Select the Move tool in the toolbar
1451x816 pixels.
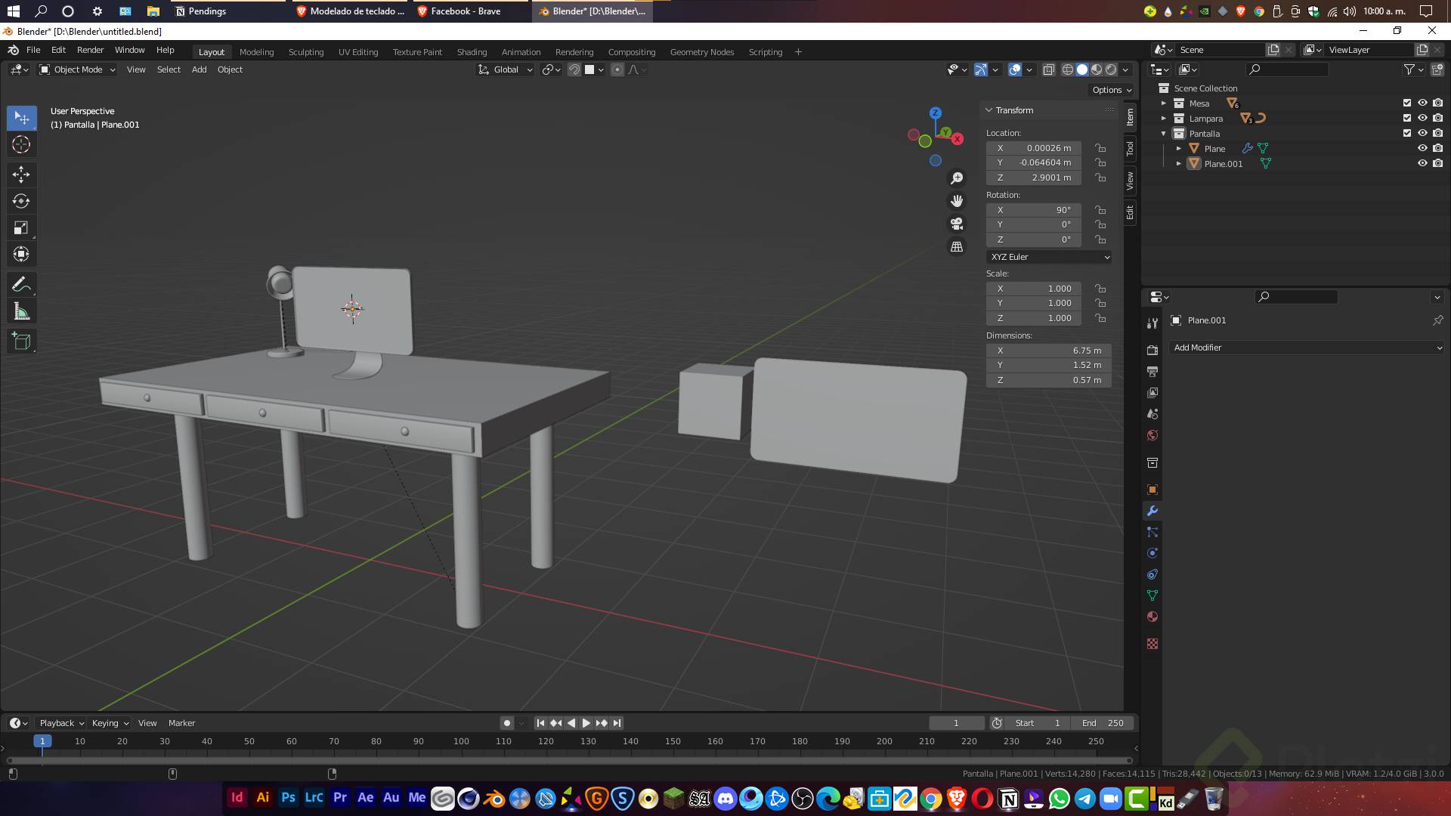(21, 175)
